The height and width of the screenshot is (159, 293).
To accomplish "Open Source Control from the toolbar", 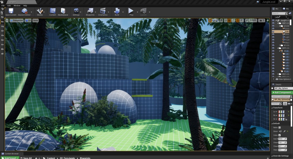I will [24, 11].
